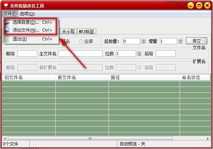Click the 位数 field in 文件名 group
The width and height of the screenshot is (213, 149).
coord(126,54)
